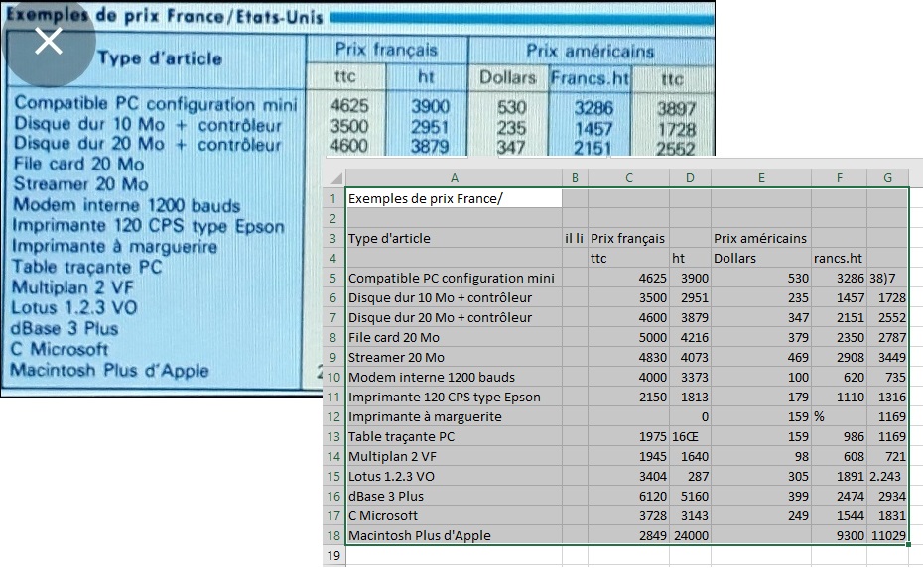The width and height of the screenshot is (923, 568).
Task: Click 'Dollars' header in the photographed table
Action: click(x=507, y=77)
